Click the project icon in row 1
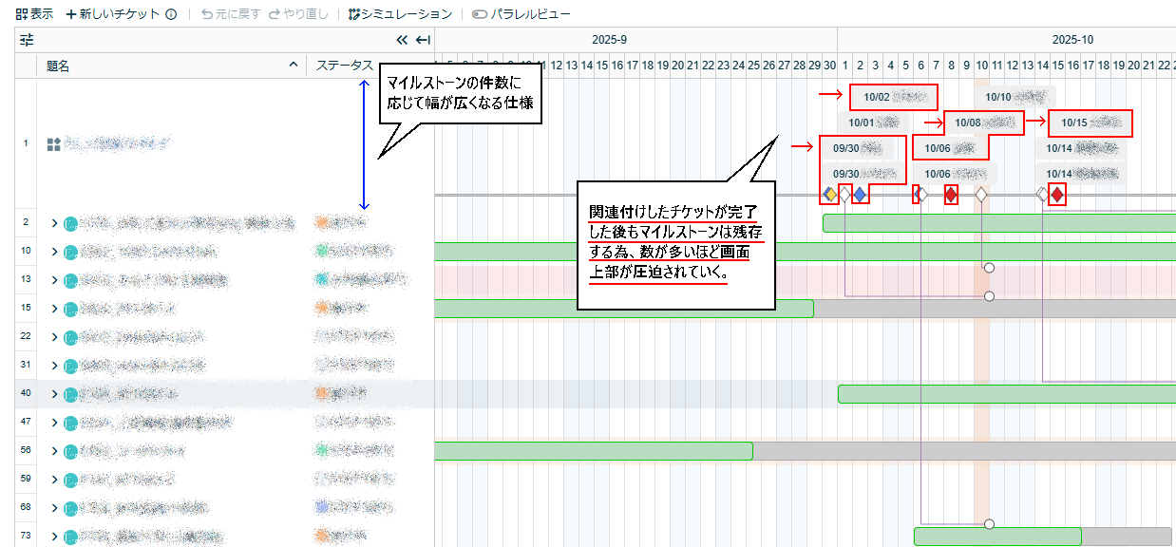Viewport: 1176px width, 547px height. pyautogui.click(x=54, y=144)
